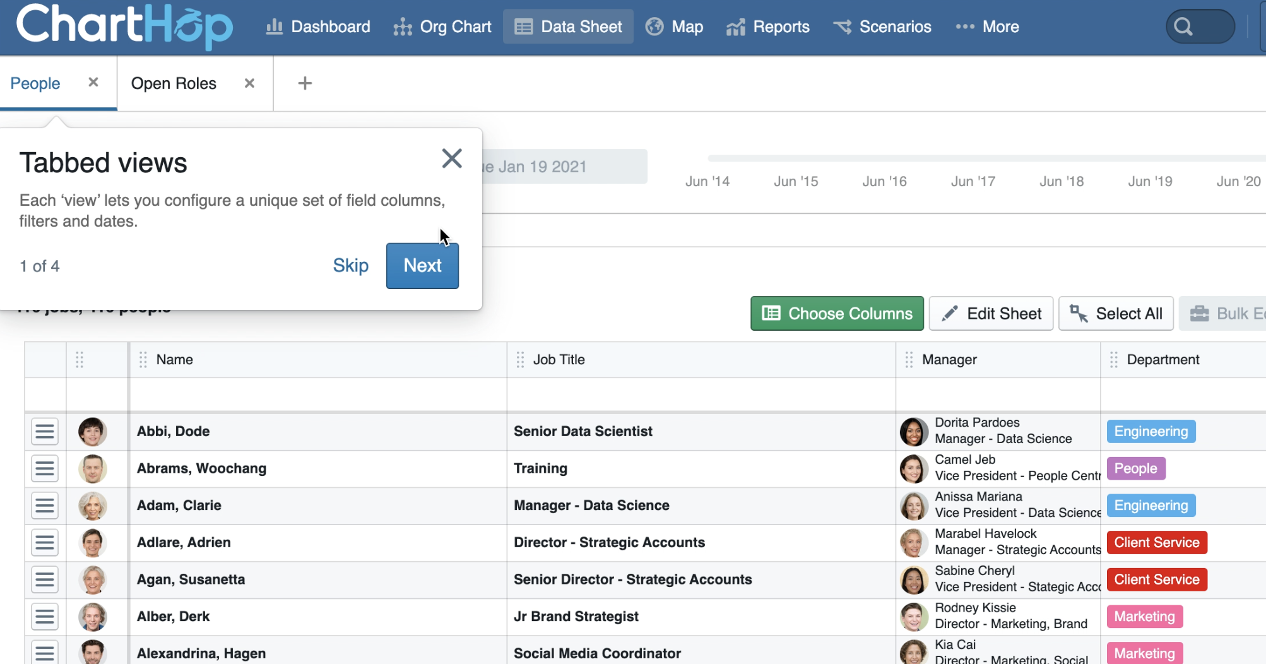The width and height of the screenshot is (1266, 664).
Task: Open row menu for Adlare, Adrien
Action: point(45,543)
